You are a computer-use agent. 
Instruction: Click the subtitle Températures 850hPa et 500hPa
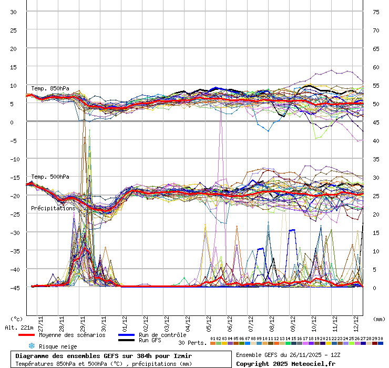point(104,364)
